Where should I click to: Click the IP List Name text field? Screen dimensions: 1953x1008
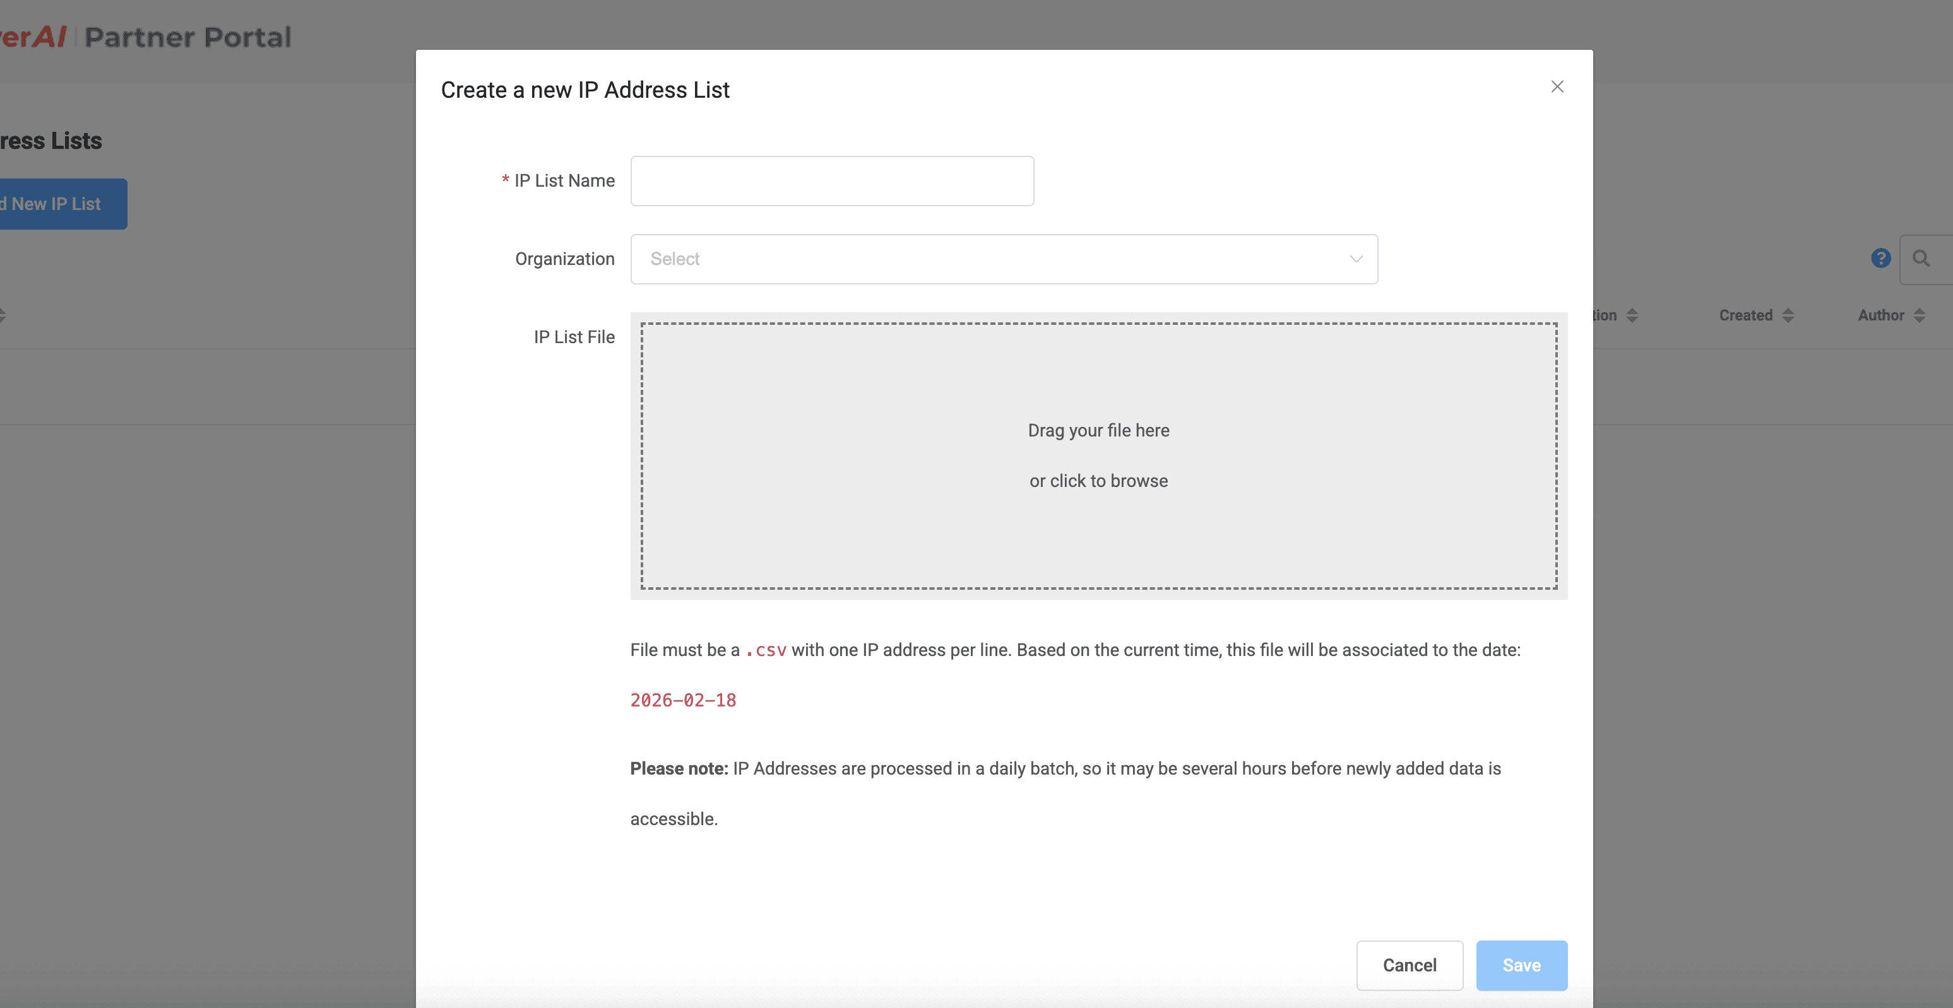pyautogui.click(x=832, y=181)
